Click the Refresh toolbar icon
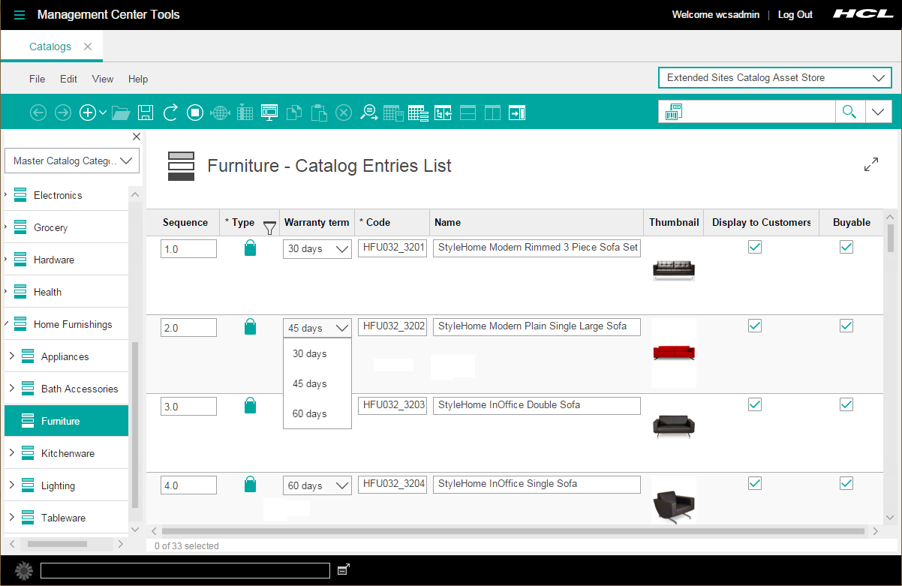This screenshot has height=586, width=902. (170, 113)
